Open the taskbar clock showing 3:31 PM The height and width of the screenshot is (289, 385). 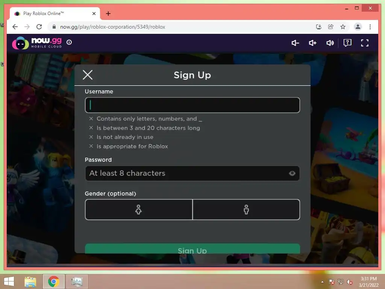pos(368,282)
